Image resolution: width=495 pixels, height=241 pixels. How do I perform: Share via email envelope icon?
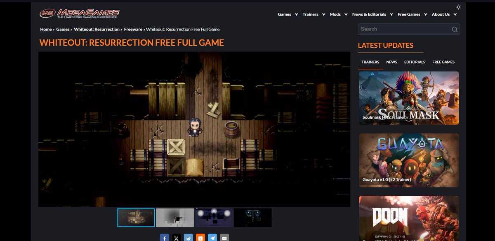[224, 238]
